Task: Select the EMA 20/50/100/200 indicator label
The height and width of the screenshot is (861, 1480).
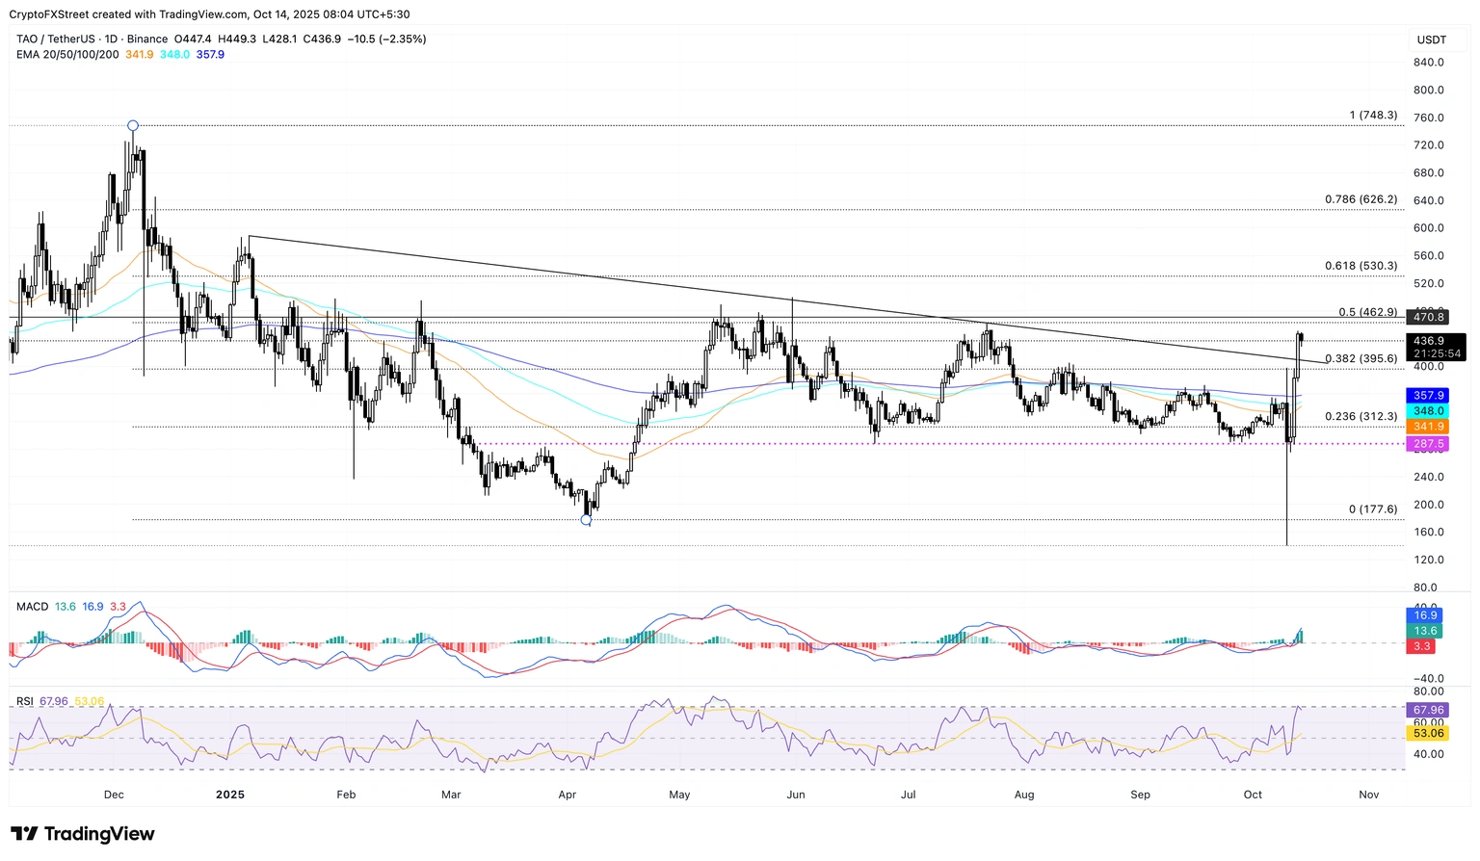Action: click(66, 55)
